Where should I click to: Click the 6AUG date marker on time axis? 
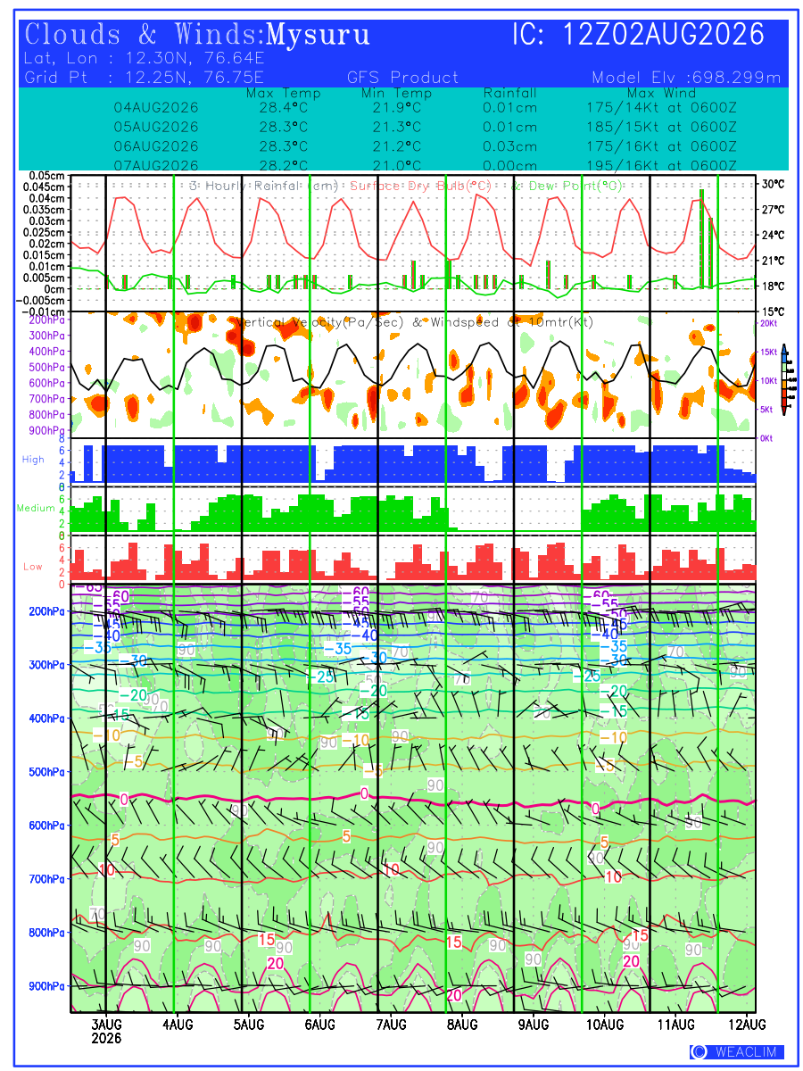(319, 1024)
